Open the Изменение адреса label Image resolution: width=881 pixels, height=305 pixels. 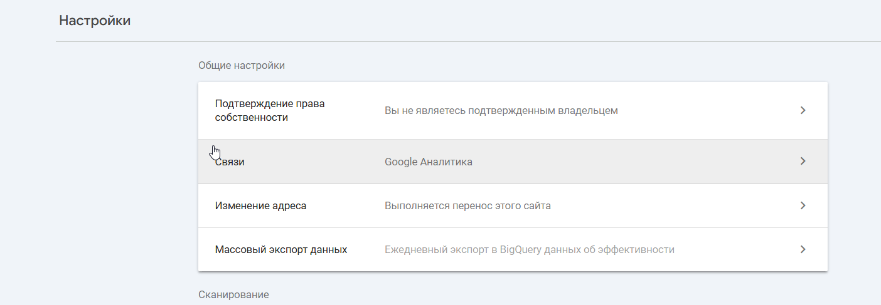point(260,205)
